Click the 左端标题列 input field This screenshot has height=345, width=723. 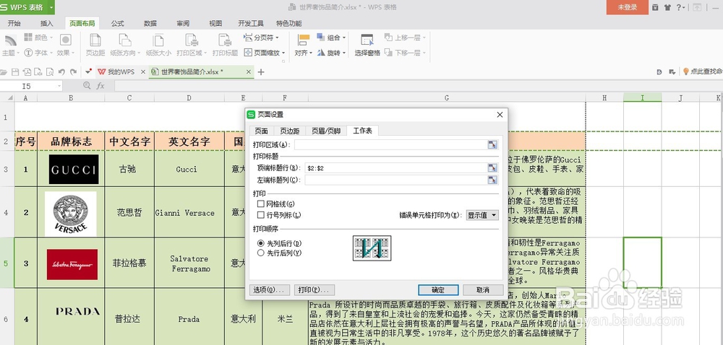click(x=395, y=180)
